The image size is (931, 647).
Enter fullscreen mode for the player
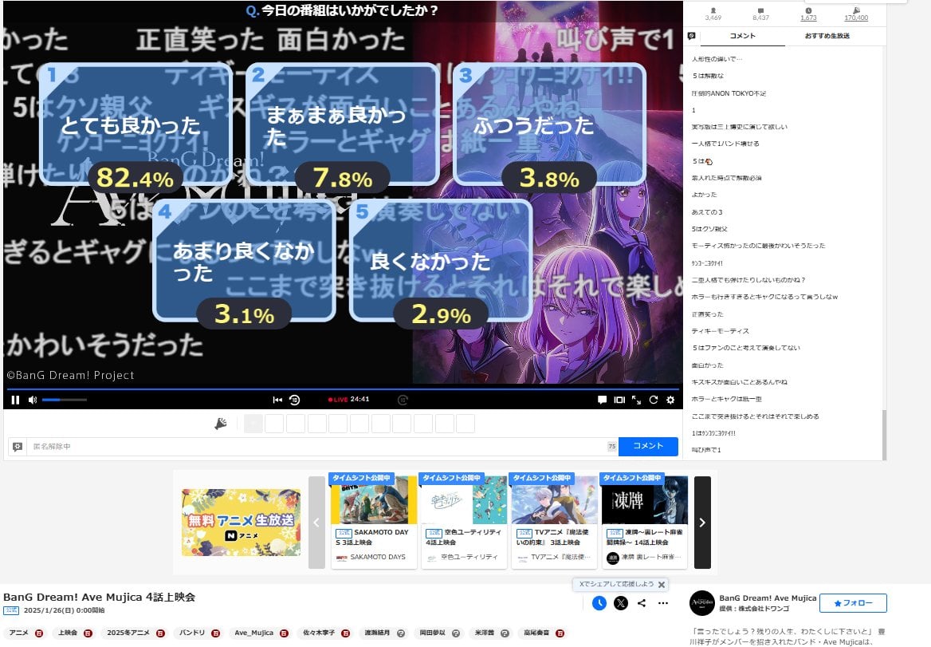(x=637, y=400)
